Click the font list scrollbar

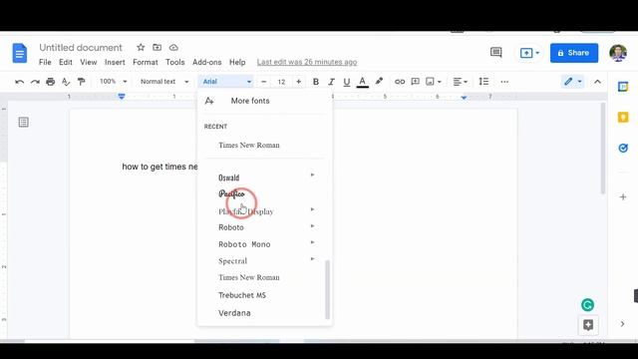click(x=327, y=289)
